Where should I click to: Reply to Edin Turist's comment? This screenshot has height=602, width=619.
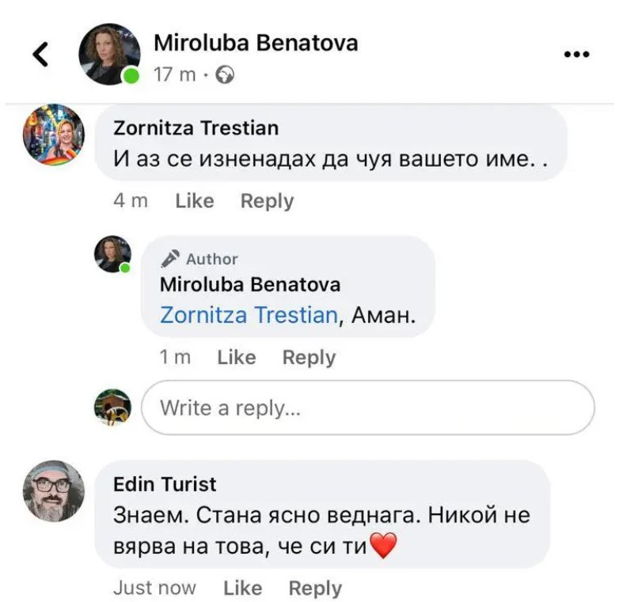[x=315, y=588]
